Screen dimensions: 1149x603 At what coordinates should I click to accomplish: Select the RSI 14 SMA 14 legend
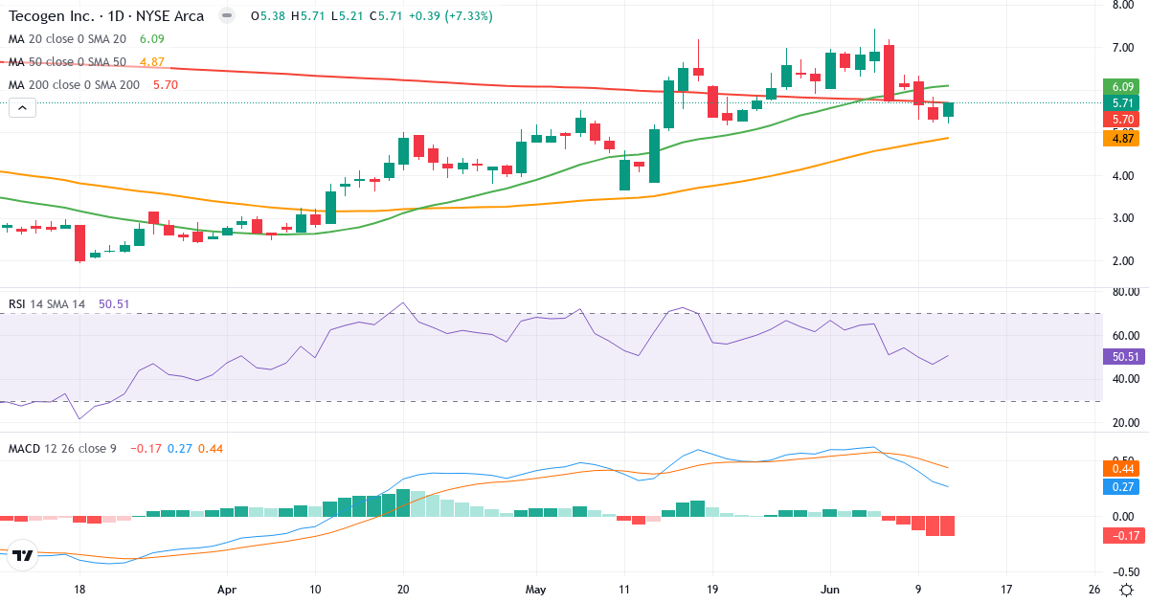pos(47,304)
